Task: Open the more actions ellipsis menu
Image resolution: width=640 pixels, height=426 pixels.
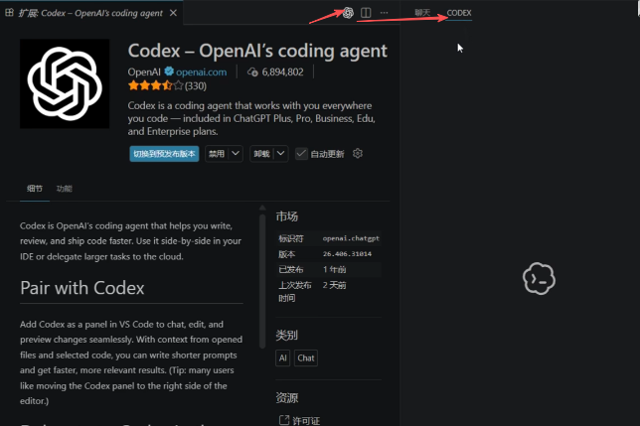Action: point(384,13)
